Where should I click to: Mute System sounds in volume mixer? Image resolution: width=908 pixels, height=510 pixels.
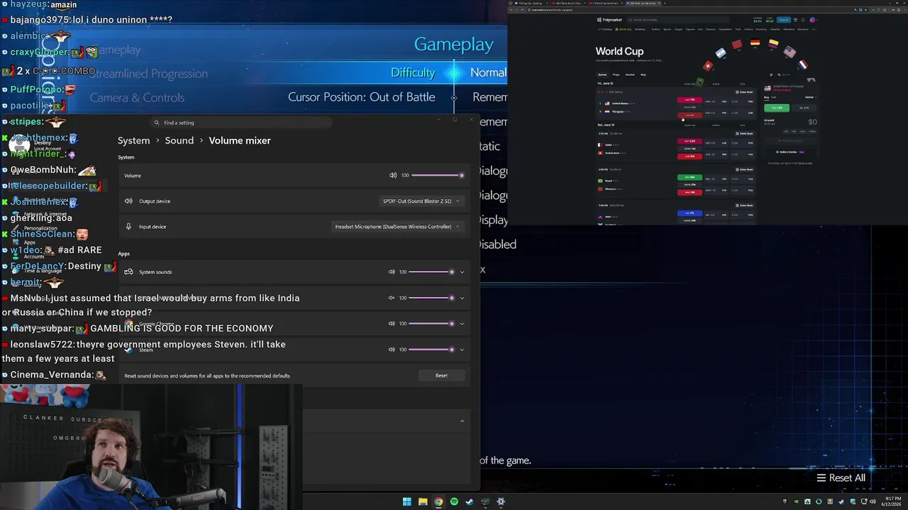pyautogui.click(x=392, y=272)
